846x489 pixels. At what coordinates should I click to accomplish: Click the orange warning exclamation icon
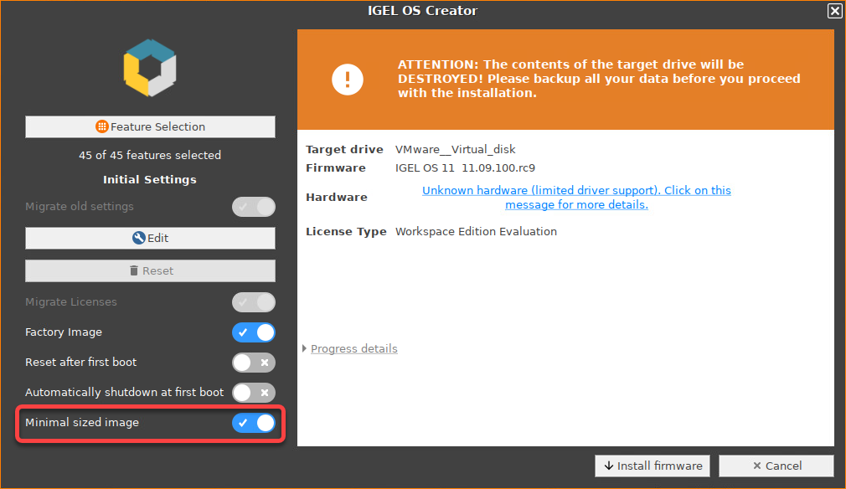coord(347,80)
